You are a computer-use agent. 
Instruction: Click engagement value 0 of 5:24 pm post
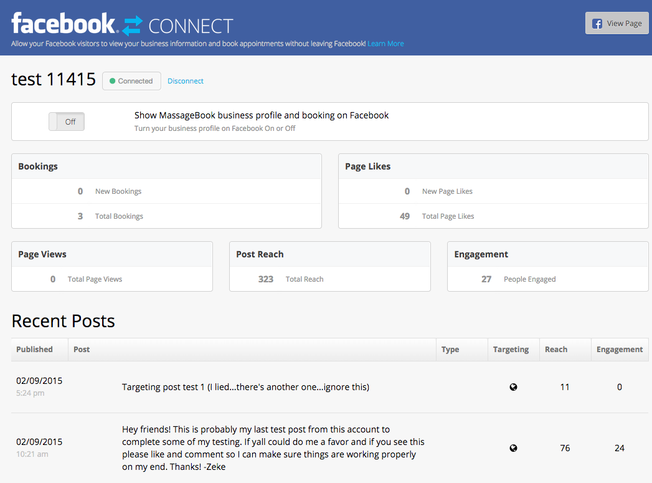click(620, 387)
